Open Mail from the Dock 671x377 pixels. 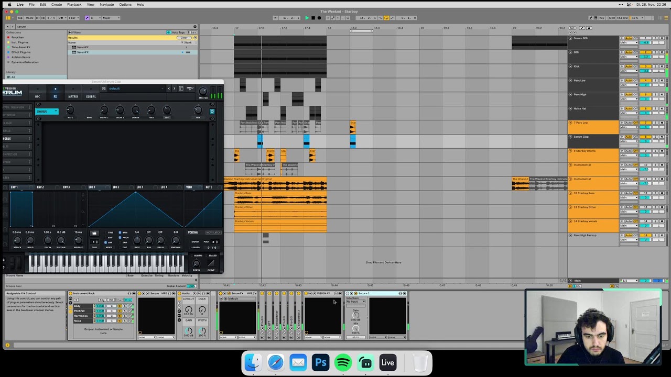[x=298, y=362]
